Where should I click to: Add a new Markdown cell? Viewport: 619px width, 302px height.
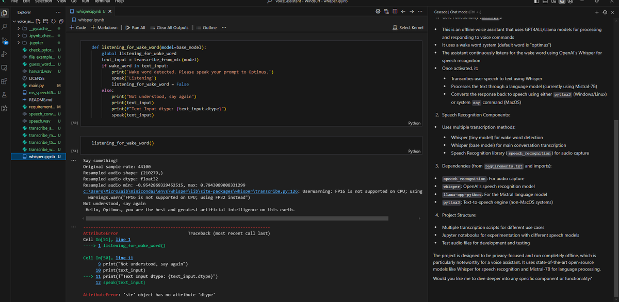(104, 27)
